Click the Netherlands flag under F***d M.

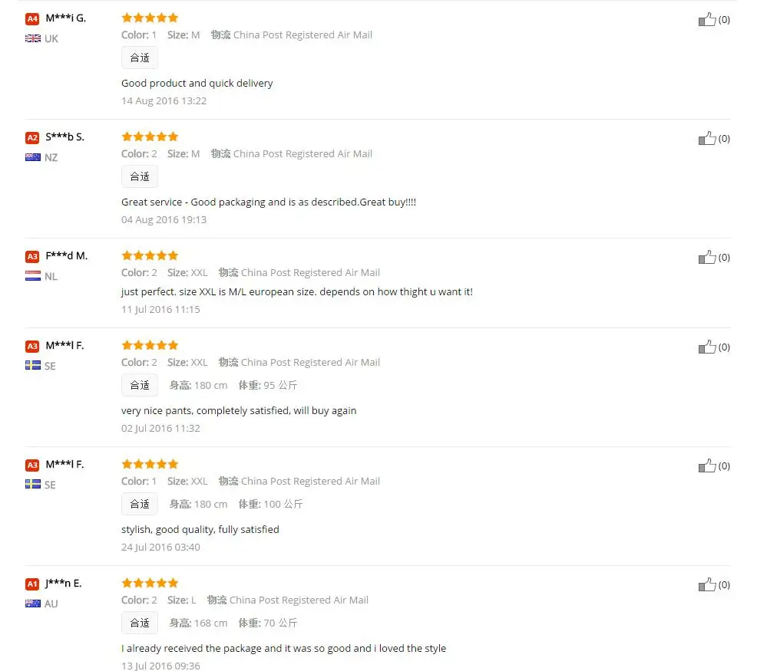click(33, 276)
